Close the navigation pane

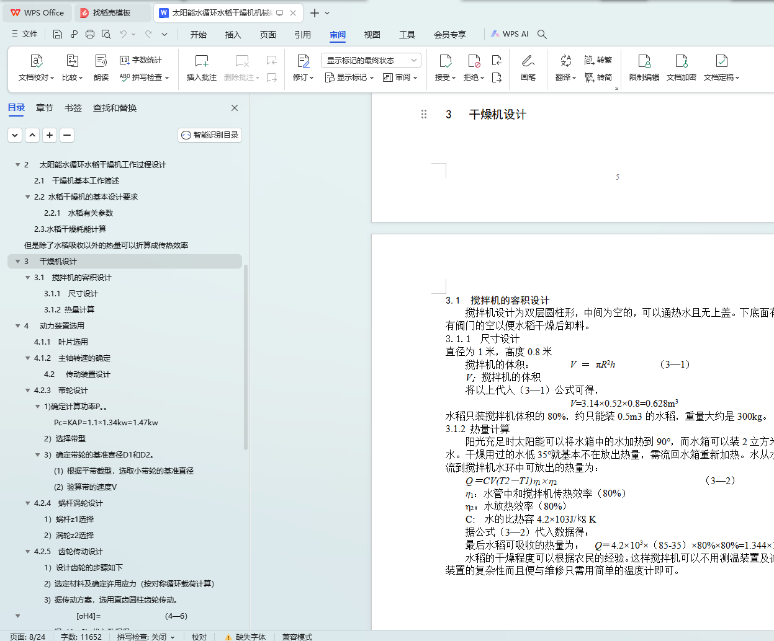tap(235, 108)
